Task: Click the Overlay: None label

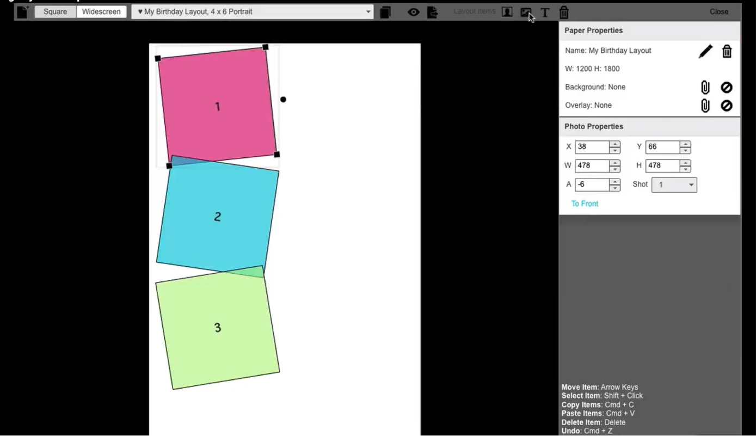Action: 588,105
